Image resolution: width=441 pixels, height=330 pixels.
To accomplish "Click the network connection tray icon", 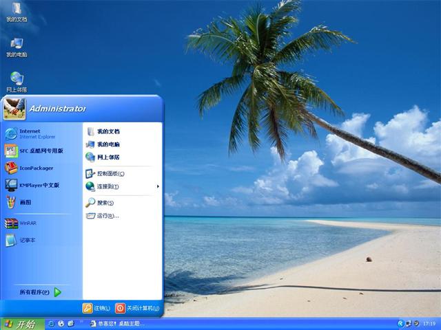I will coord(409,324).
